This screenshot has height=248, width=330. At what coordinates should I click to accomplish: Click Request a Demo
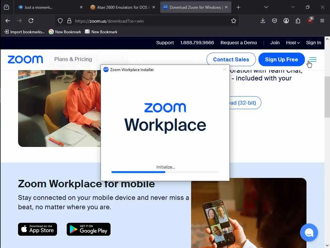pos(239,43)
